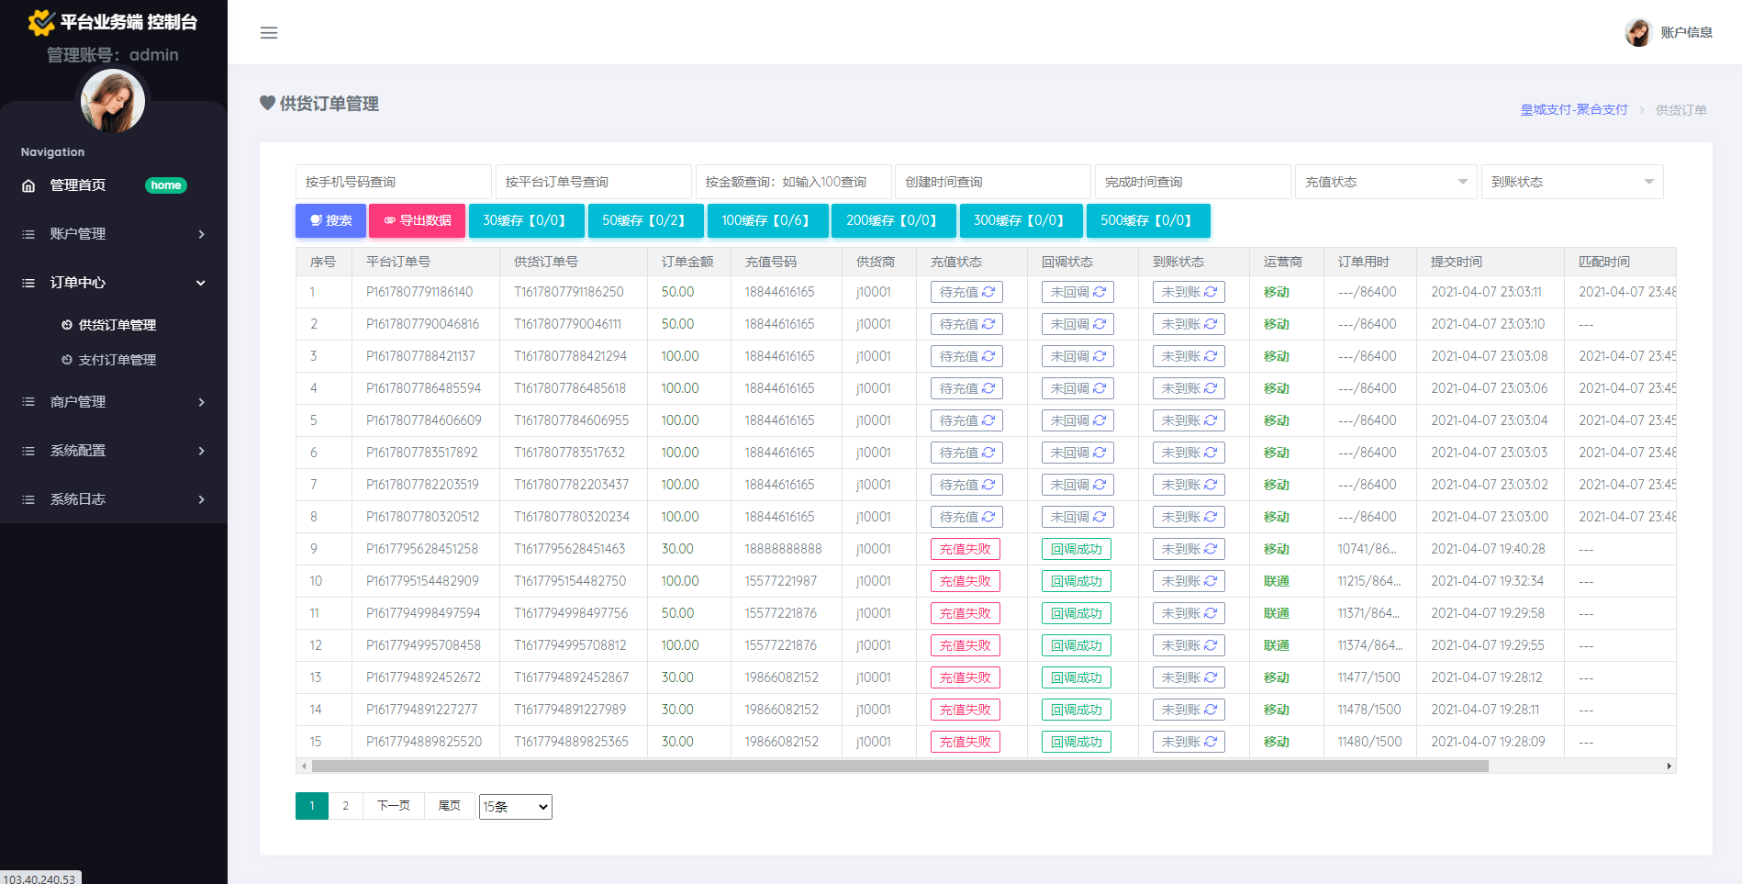This screenshot has width=1742, height=884.
Task: Click the home icon beside 管理首页
Action: pyautogui.click(x=28, y=185)
